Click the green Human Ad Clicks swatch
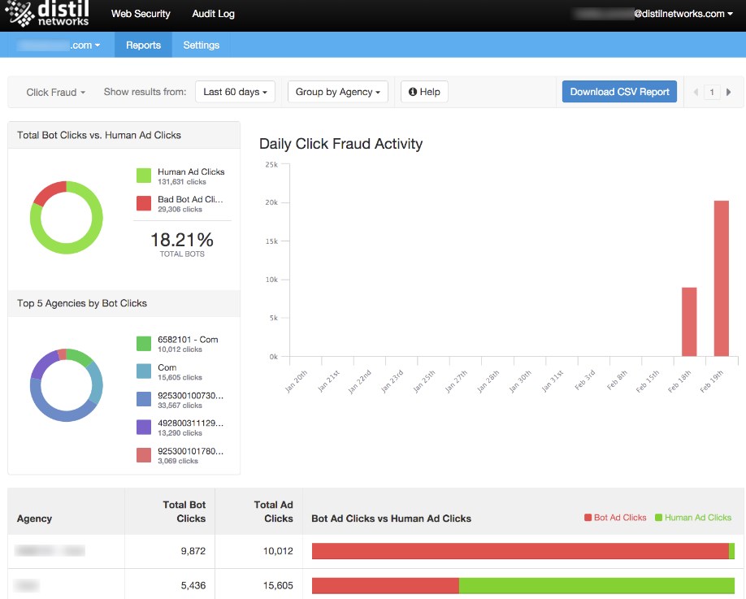The width and height of the screenshot is (746, 599). point(144,176)
